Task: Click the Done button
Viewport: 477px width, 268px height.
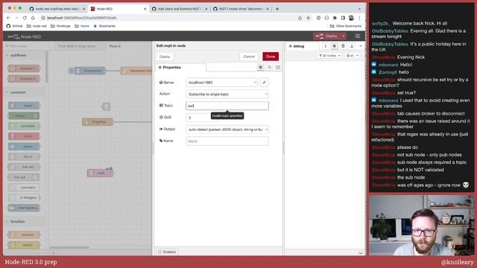Action: coord(271,57)
